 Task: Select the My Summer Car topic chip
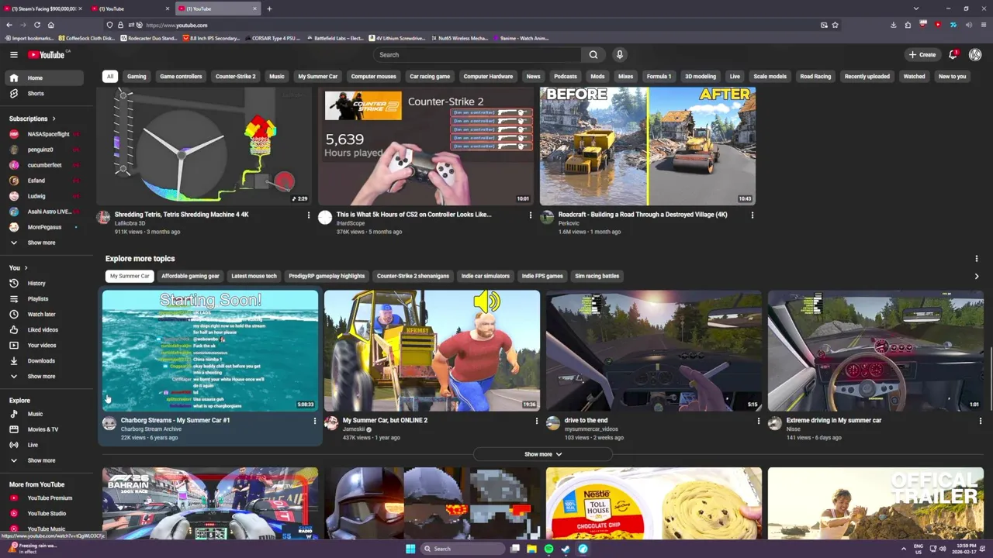pyautogui.click(x=130, y=276)
